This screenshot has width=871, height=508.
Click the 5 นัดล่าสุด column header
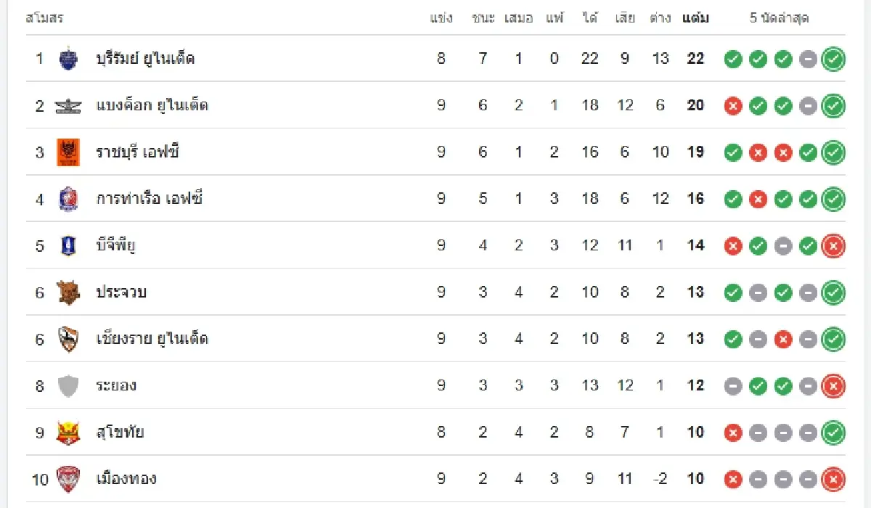(x=779, y=18)
